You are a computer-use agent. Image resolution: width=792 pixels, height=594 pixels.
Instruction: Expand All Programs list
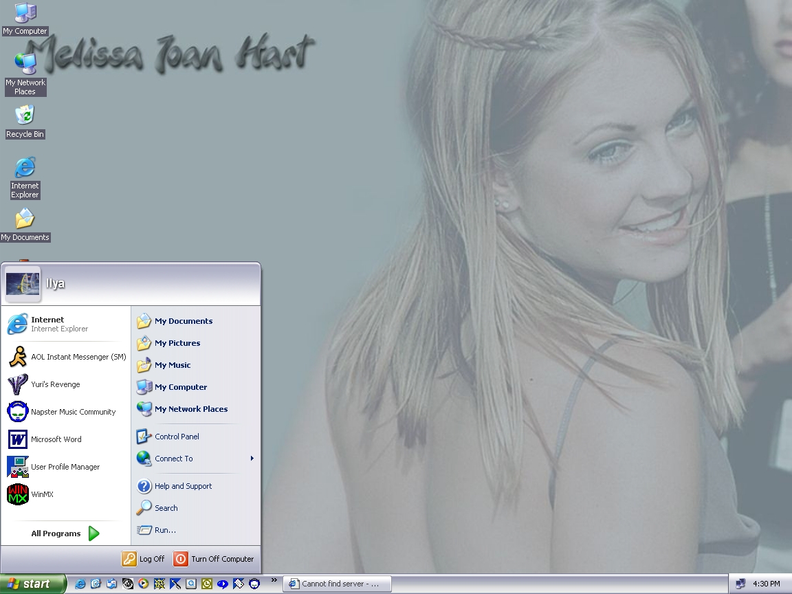[x=65, y=533]
